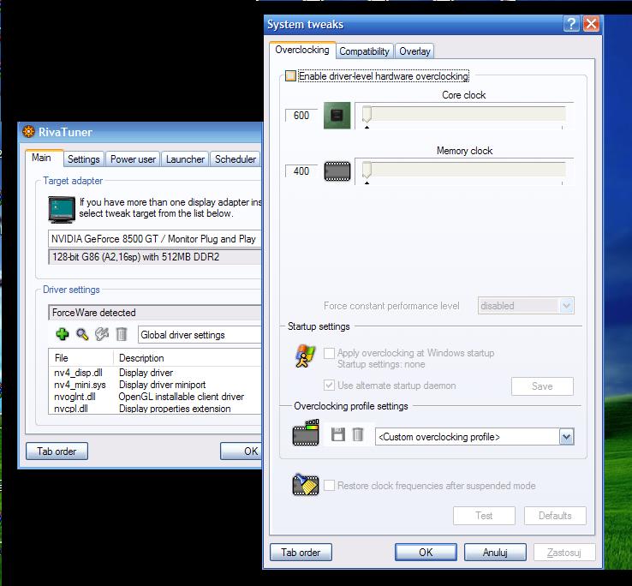Click the Description column header
The height and width of the screenshot is (586, 632).
tap(188, 358)
